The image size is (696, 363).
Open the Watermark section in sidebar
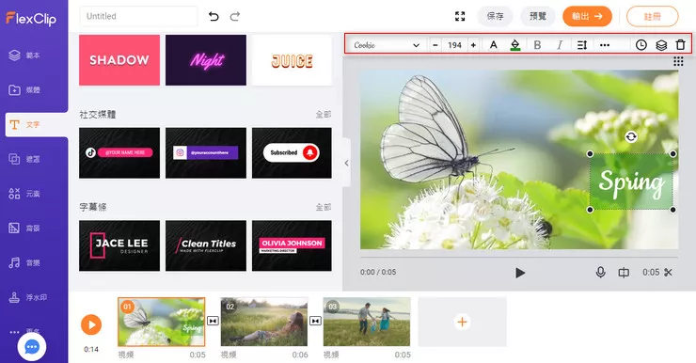(27, 297)
